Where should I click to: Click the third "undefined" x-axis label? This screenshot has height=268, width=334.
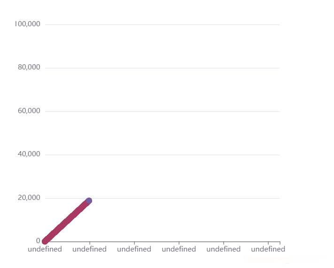coord(134,249)
